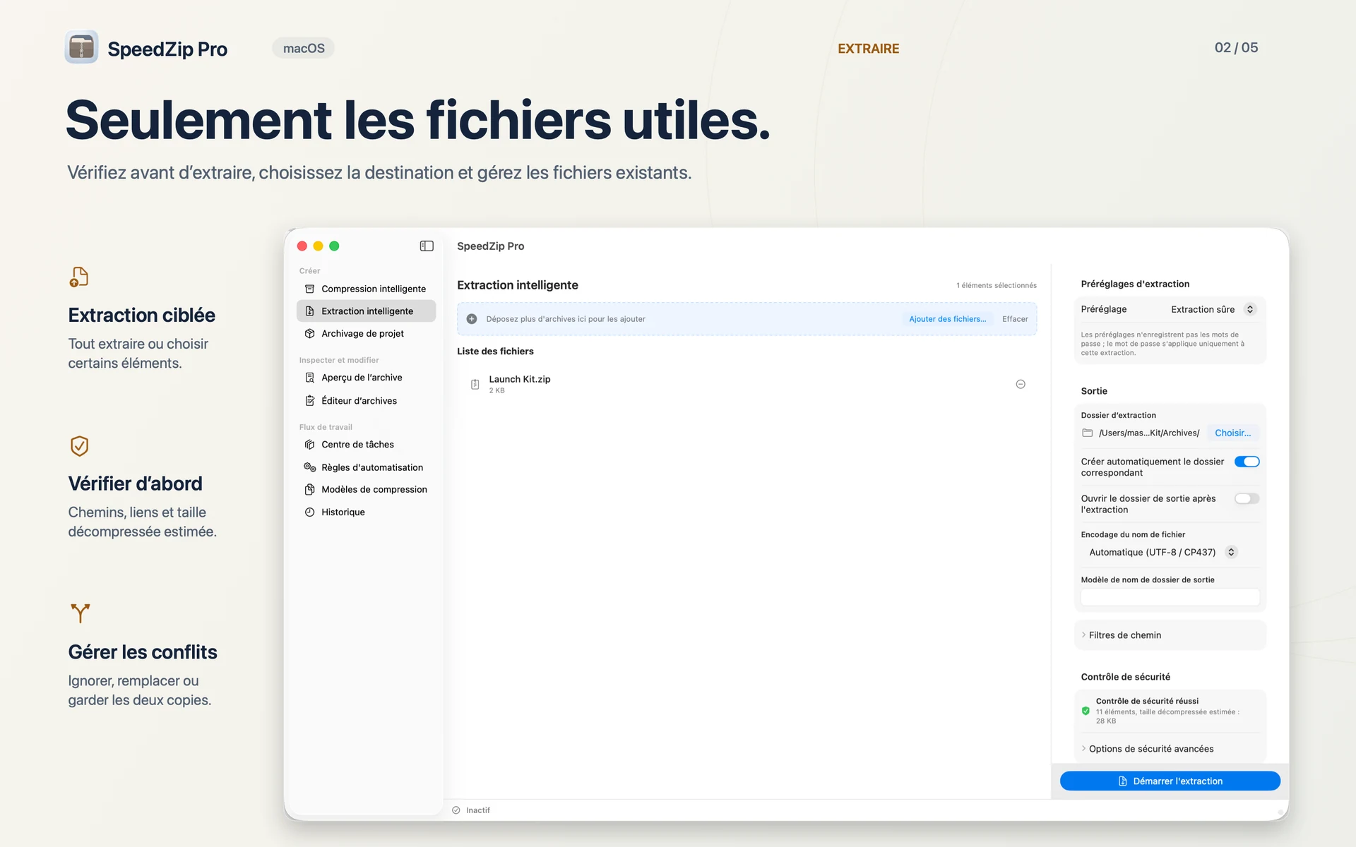This screenshot has height=847, width=1356.
Task: Click the plus icon in the drop zone
Action: 472,319
